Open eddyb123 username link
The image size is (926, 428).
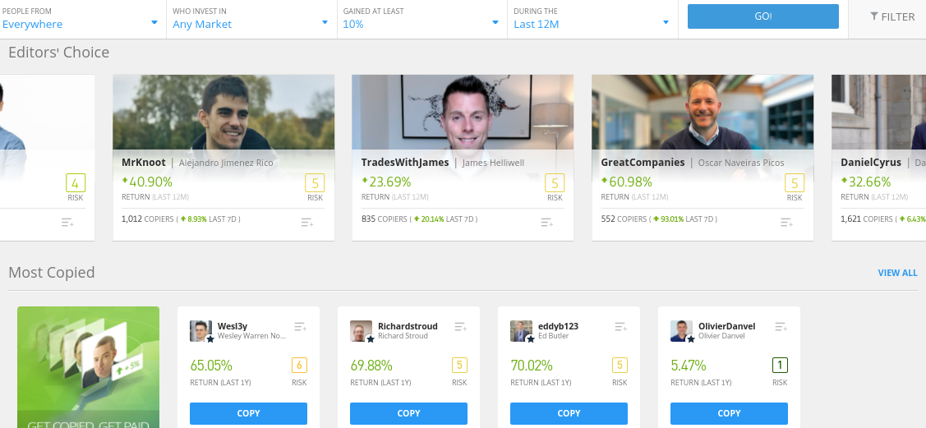click(558, 326)
